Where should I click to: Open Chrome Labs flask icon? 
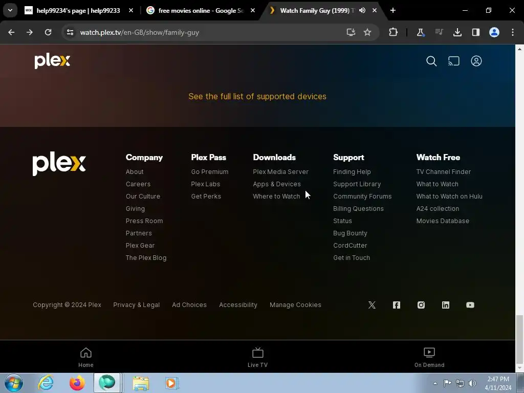tap(421, 32)
